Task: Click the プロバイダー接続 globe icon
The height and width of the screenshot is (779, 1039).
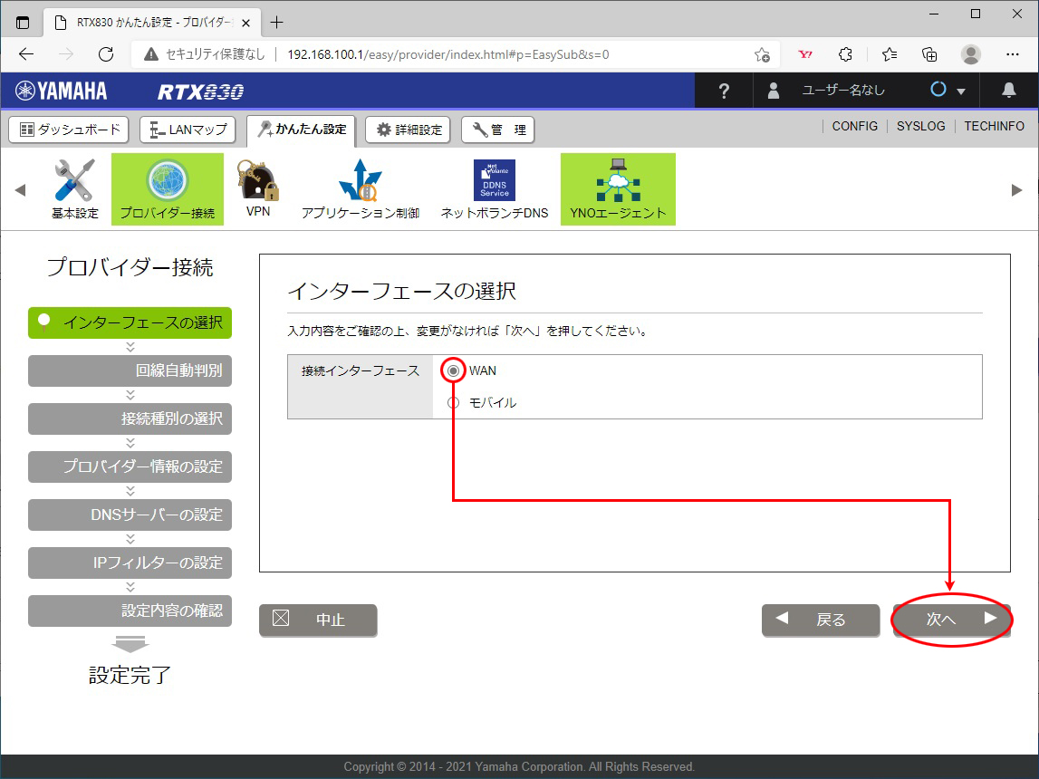Action: [168, 180]
